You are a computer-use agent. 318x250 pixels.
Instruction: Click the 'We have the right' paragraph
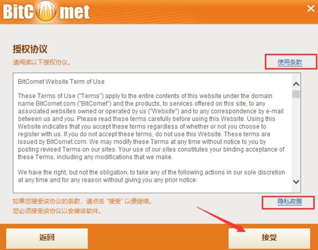tap(151, 176)
